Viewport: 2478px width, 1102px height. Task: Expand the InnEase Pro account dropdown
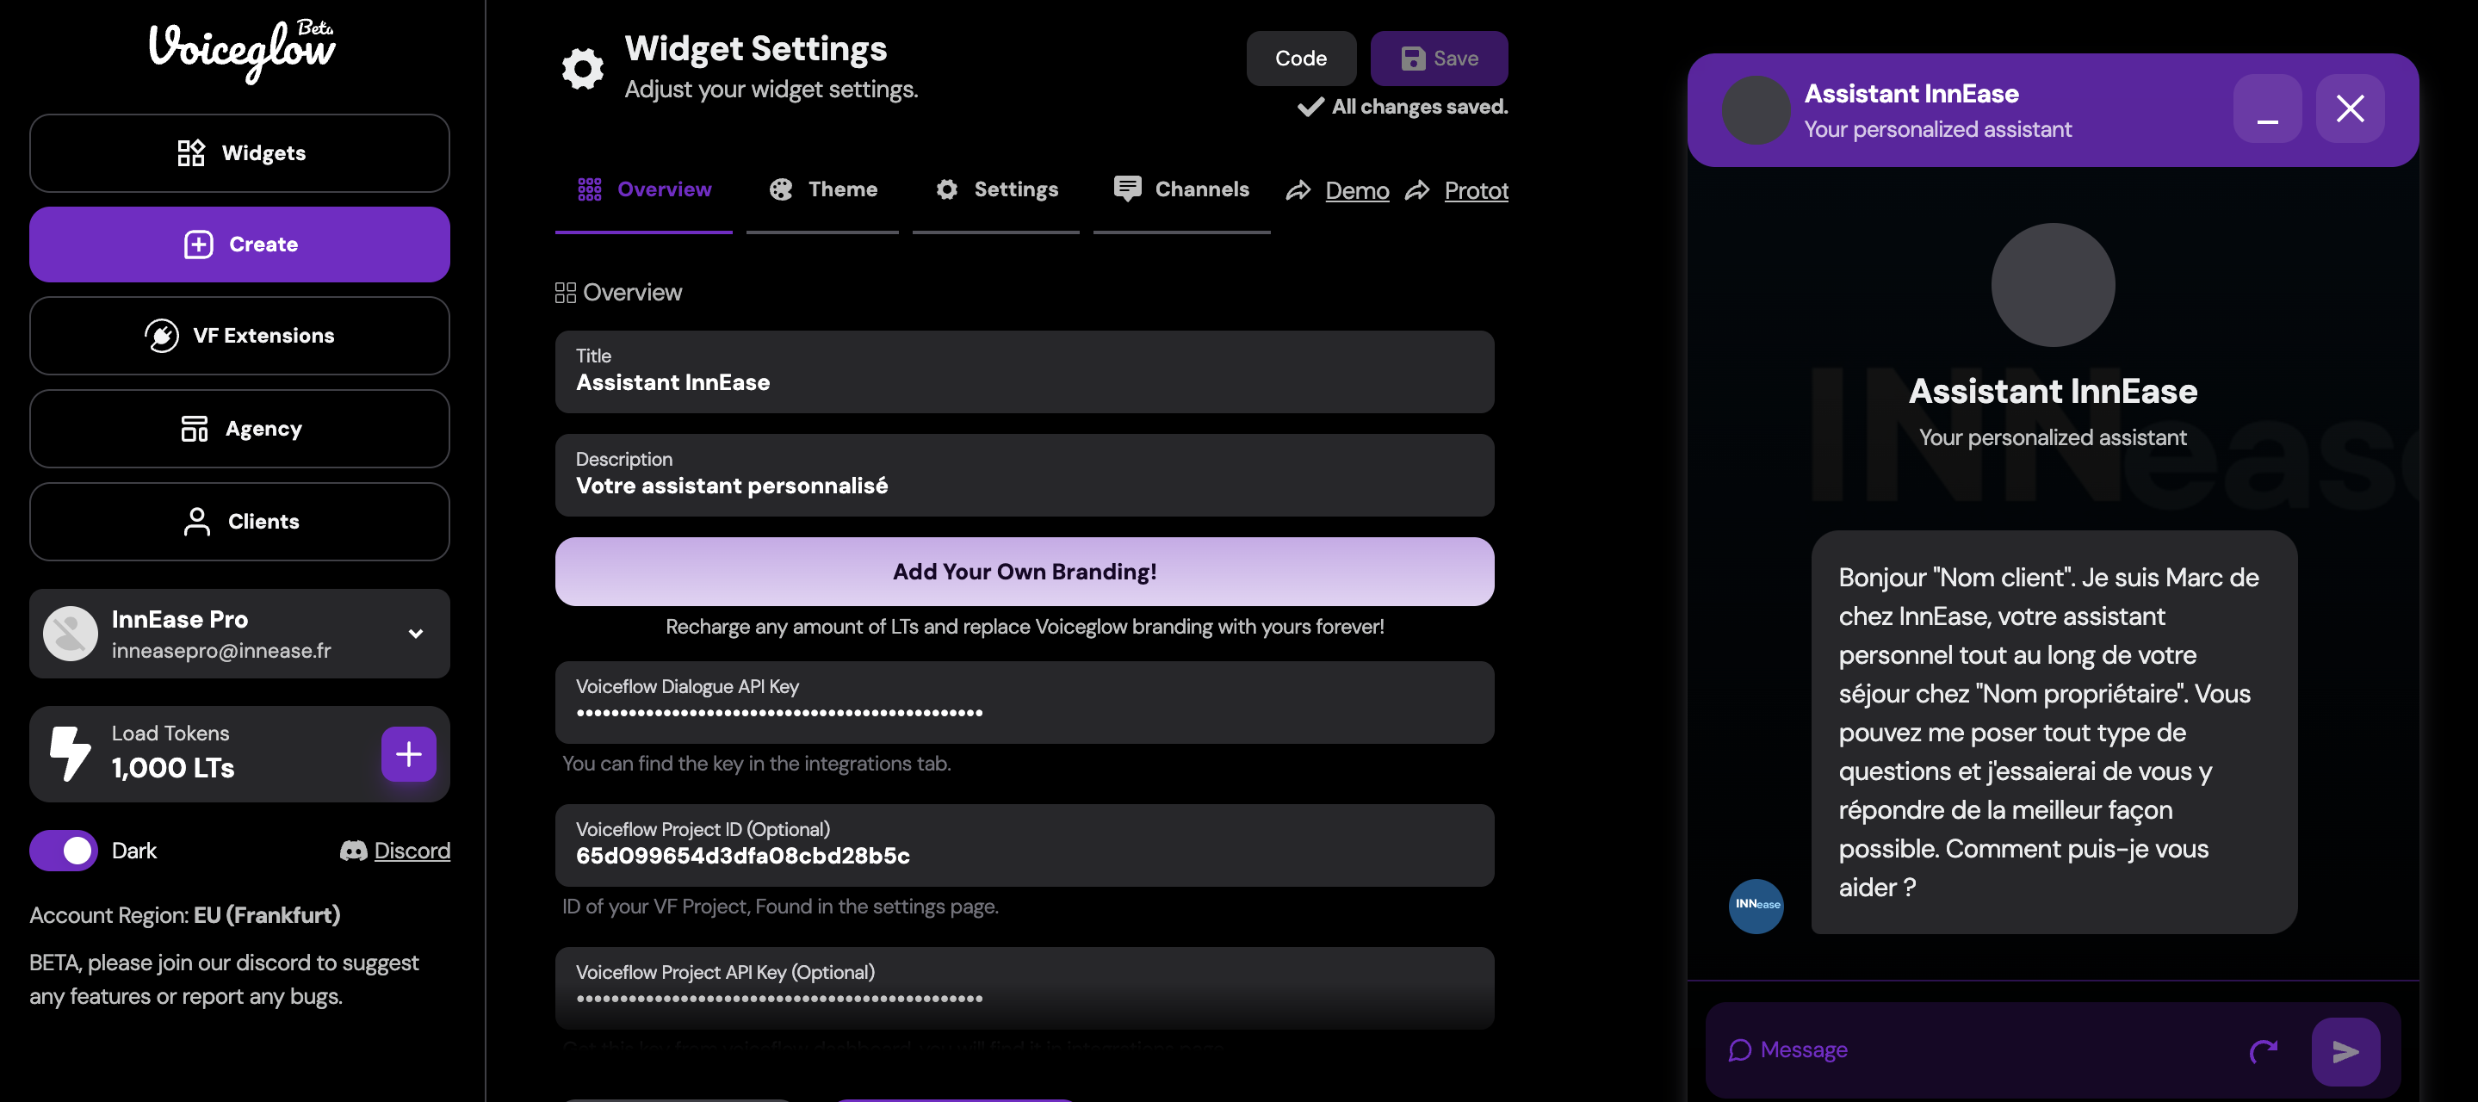coord(415,634)
